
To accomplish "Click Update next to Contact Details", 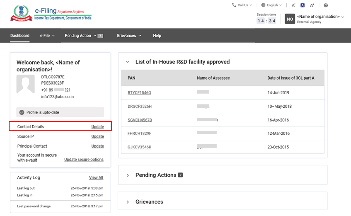I will coord(98,127).
